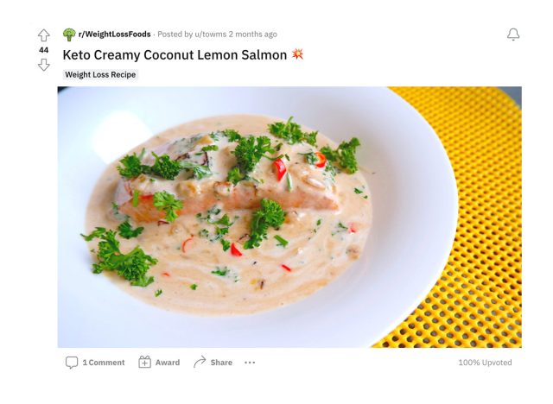Visit the u/towms user profile
553x404 pixels.
pos(211,35)
